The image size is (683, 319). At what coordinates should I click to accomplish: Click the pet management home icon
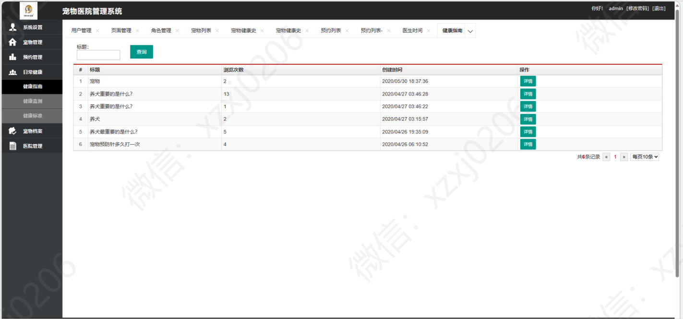13,42
